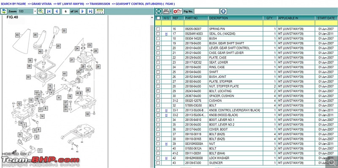338x168 pixels.
Task: Open H link for KNOB, CONTROL LEVER row
Action: tap(166, 110)
